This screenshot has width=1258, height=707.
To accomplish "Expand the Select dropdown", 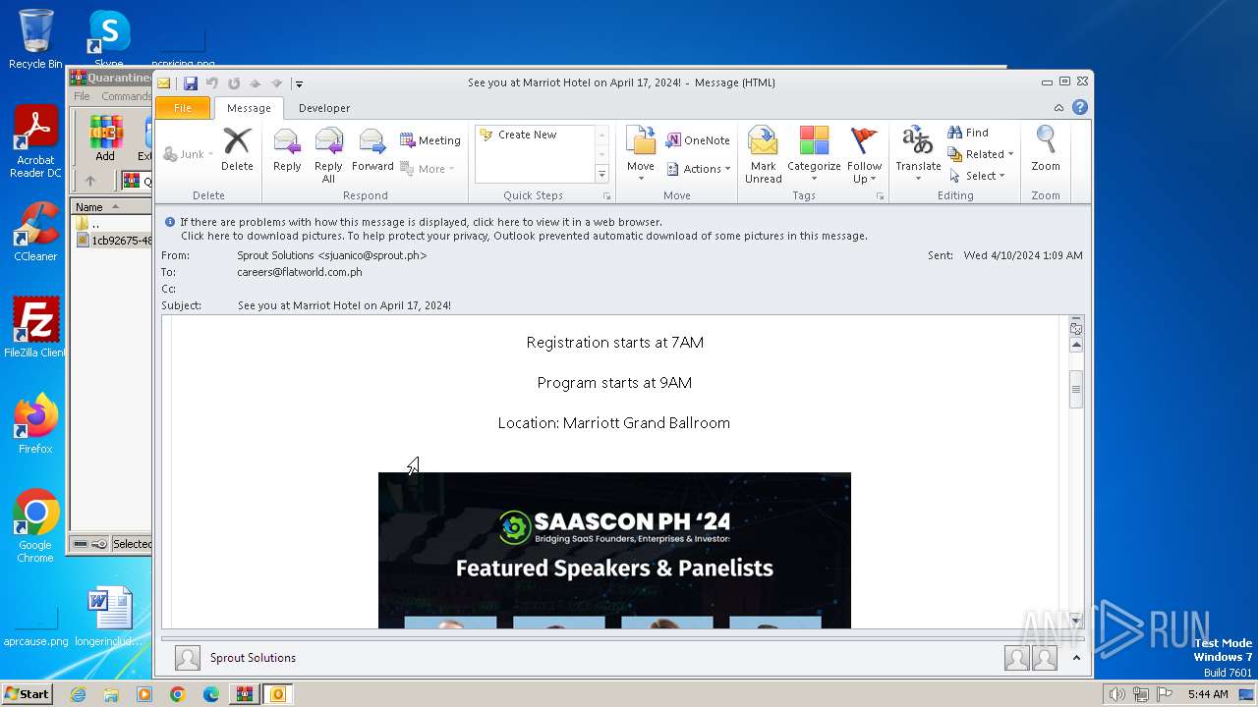I will pyautogui.click(x=977, y=176).
